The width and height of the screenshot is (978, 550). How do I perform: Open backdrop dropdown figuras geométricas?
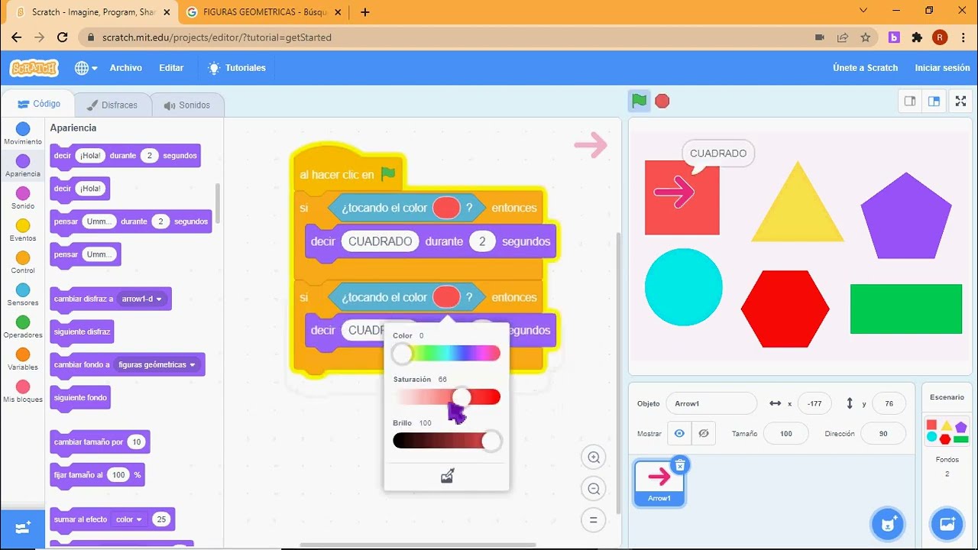coord(157,364)
